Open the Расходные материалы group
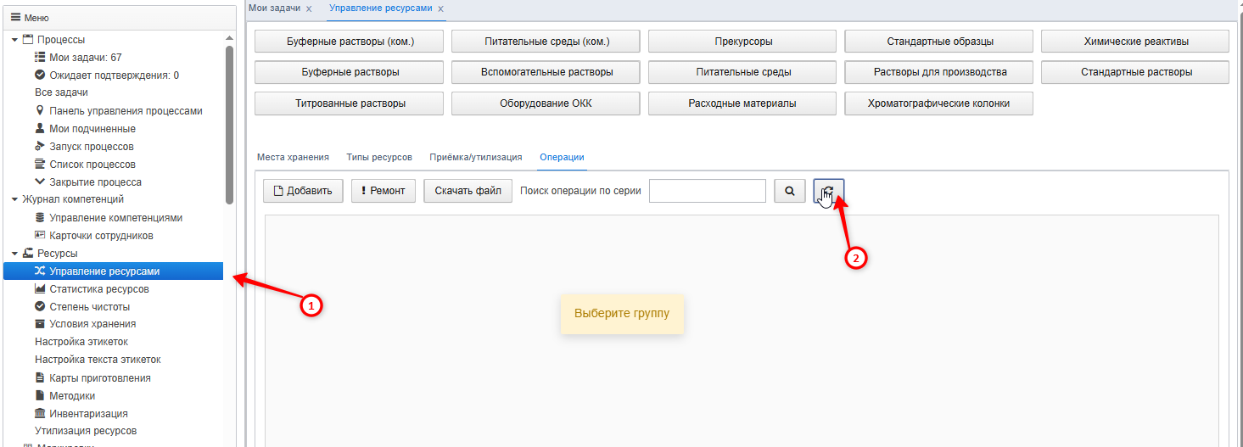The height and width of the screenshot is (447, 1243). [x=743, y=103]
